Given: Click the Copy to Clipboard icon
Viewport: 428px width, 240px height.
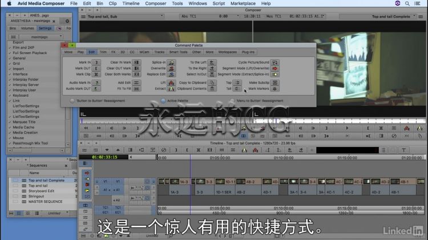Looking at the screenshot, I should pyautogui.click(x=212, y=82).
